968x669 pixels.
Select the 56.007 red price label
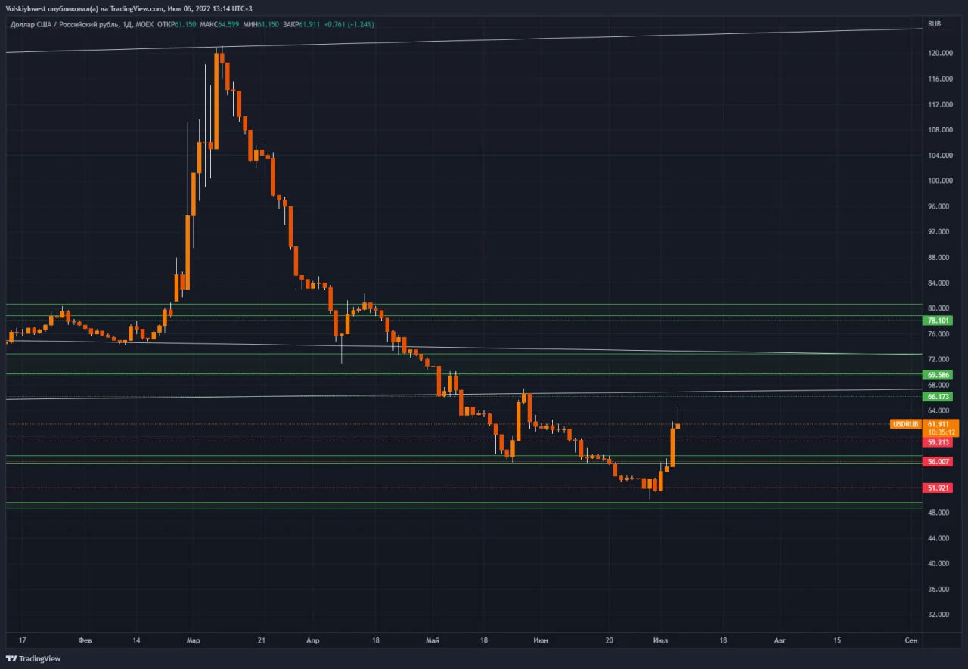click(939, 461)
